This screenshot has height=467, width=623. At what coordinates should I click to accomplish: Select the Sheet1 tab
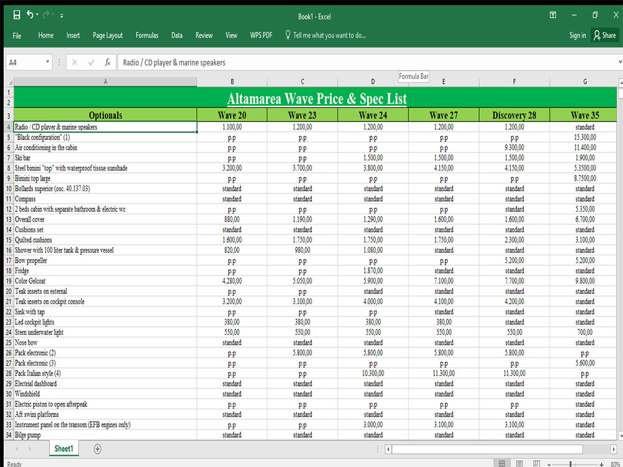coord(64,448)
